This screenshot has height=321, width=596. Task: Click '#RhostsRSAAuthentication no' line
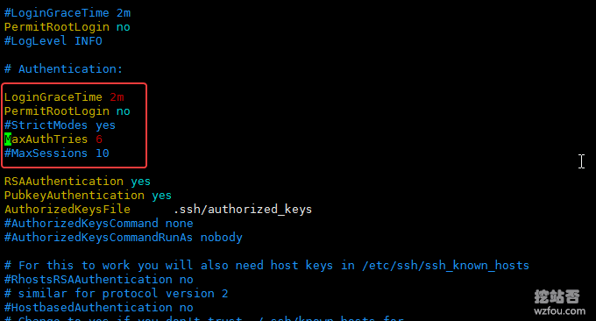[x=98, y=280]
